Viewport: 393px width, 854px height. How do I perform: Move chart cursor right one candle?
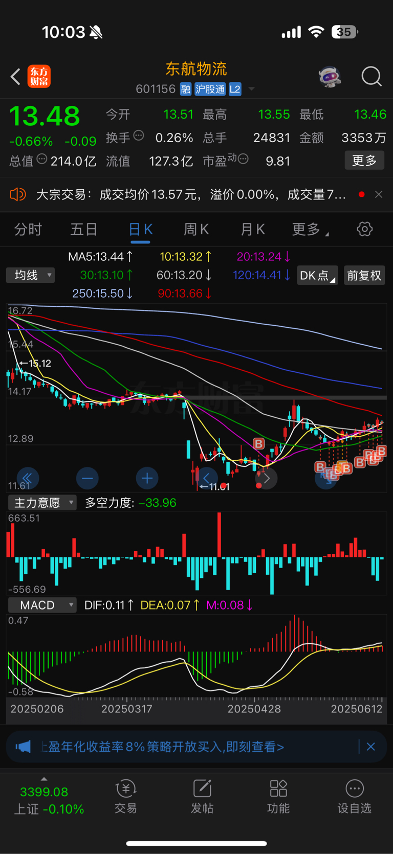pyautogui.click(x=266, y=479)
